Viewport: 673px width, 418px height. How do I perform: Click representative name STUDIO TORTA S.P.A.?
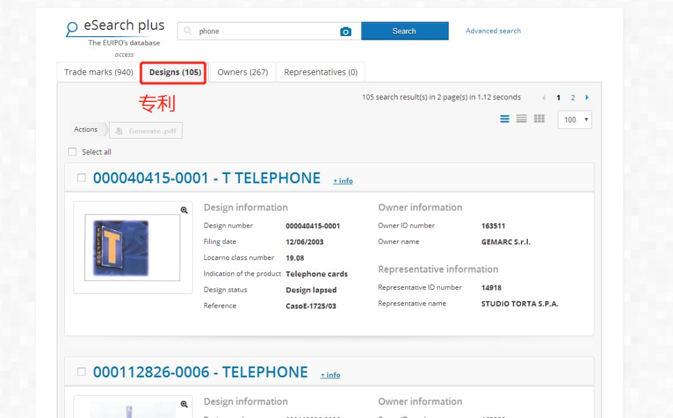tap(520, 304)
